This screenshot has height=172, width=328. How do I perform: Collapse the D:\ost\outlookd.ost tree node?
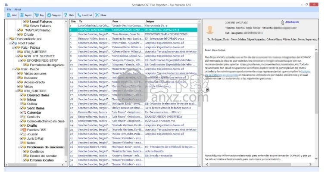tap(7, 39)
